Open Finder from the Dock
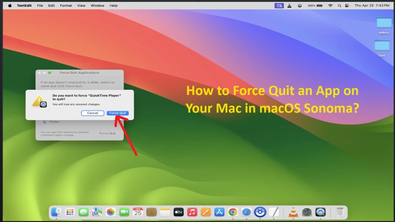 click(x=56, y=212)
